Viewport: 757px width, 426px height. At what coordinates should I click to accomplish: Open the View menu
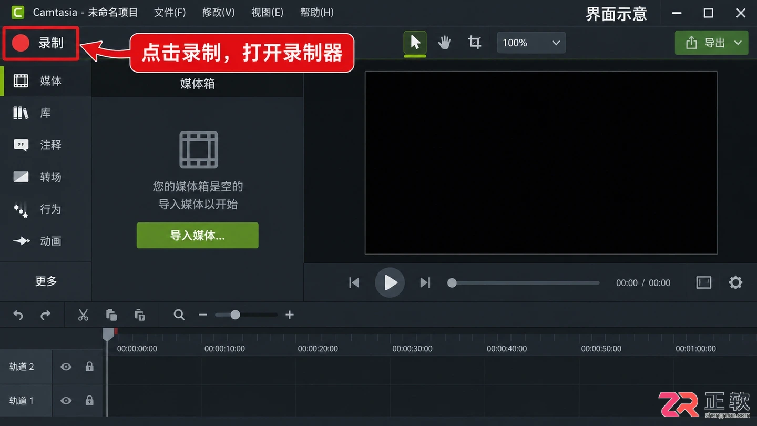[x=268, y=13]
